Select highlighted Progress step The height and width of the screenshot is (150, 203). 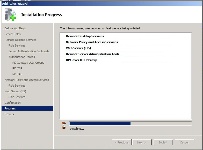[27, 108]
